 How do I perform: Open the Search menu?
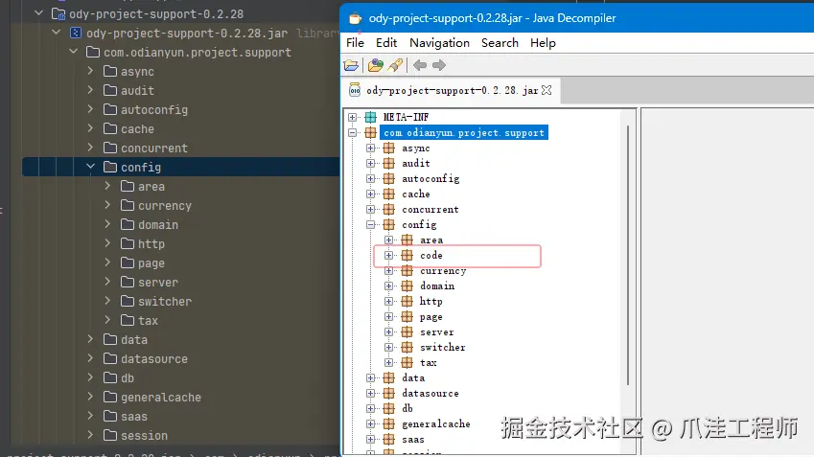pyautogui.click(x=500, y=43)
